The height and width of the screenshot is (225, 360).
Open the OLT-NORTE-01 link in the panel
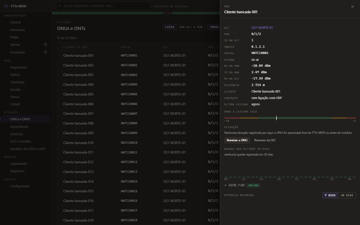[262, 27]
